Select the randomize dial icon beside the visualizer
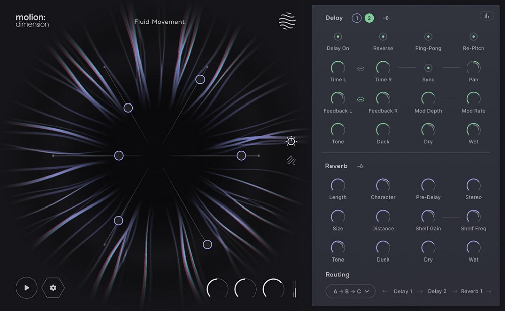Viewport: 505px width, 311px height. (x=291, y=142)
